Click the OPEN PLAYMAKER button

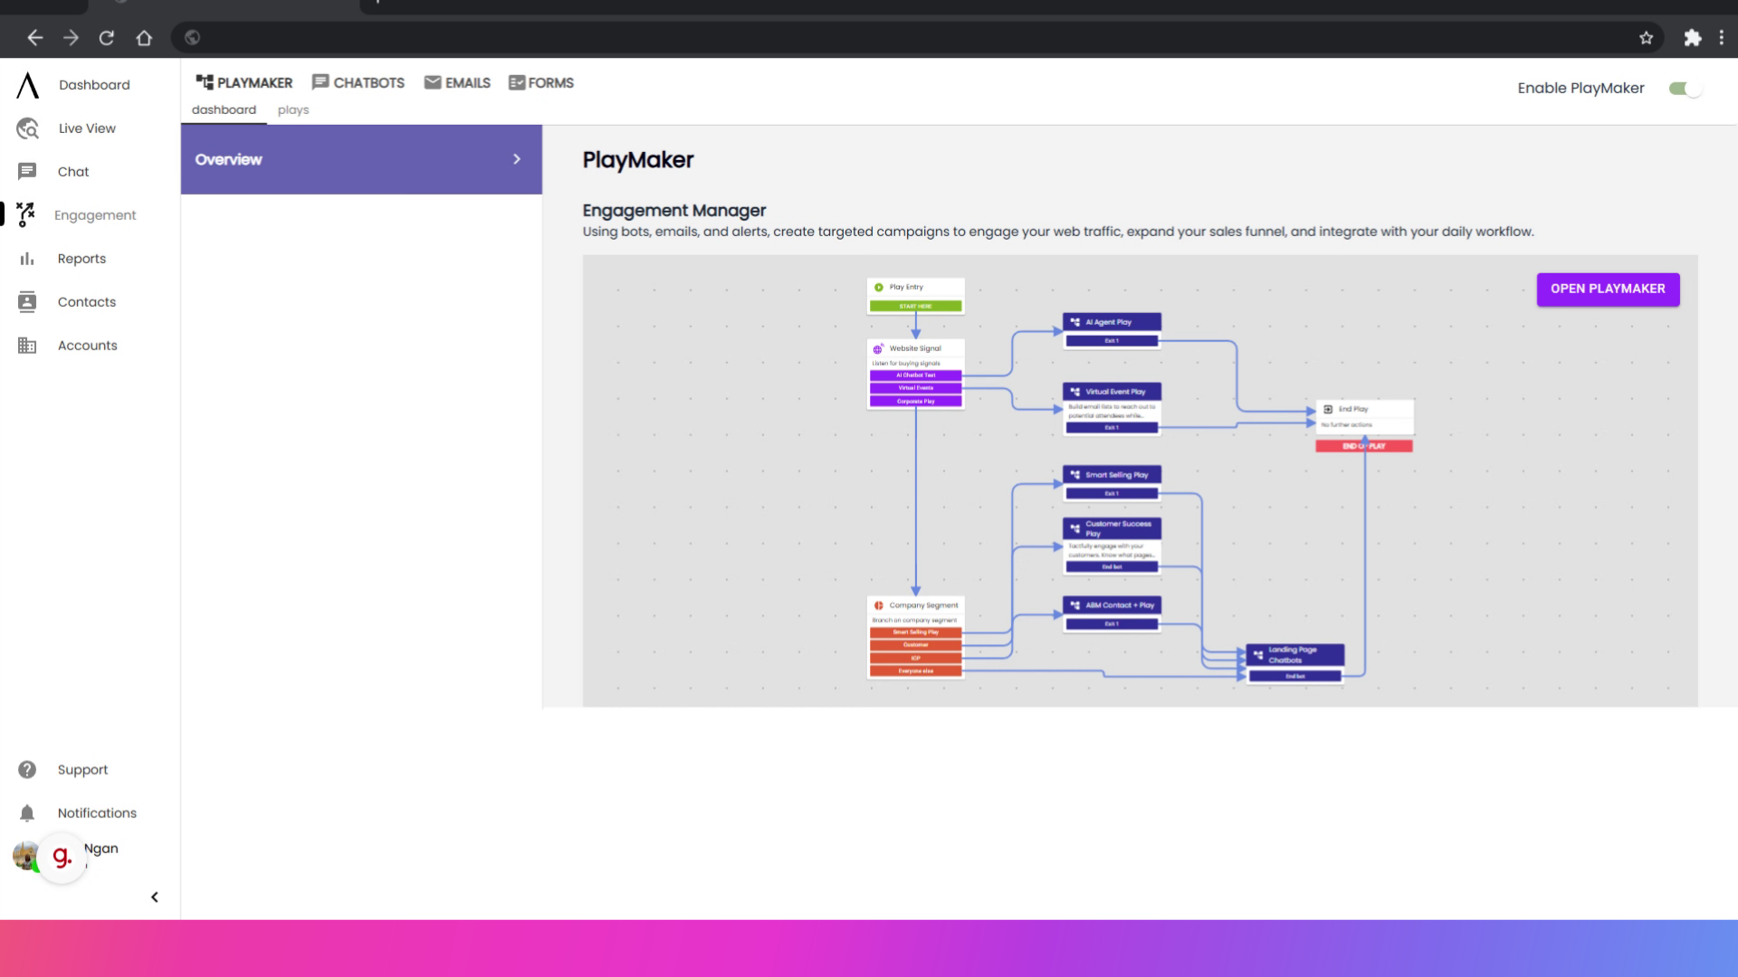pyautogui.click(x=1608, y=289)
